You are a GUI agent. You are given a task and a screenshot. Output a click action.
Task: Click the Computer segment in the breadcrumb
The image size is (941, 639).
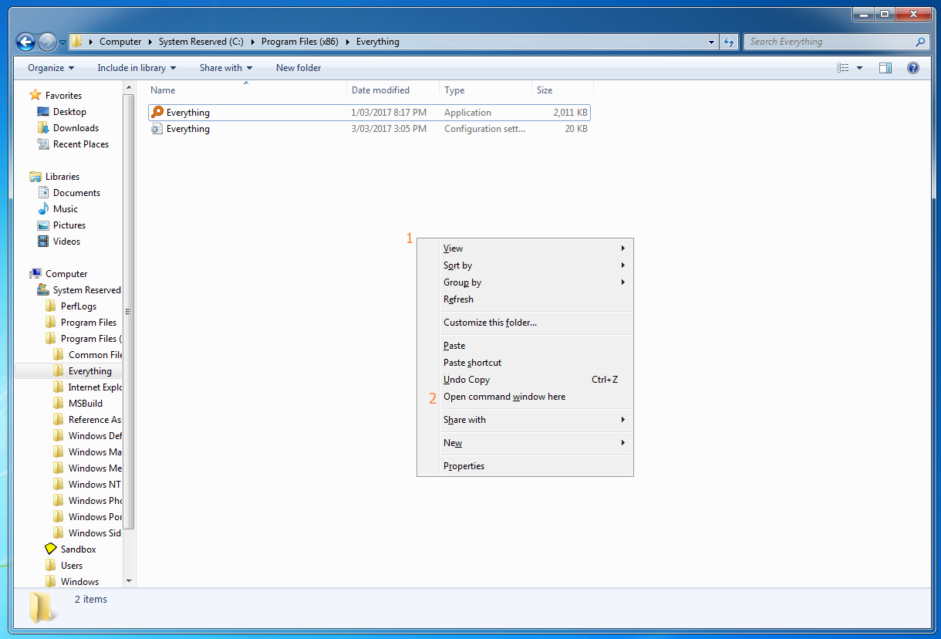[x=120, y=42]
